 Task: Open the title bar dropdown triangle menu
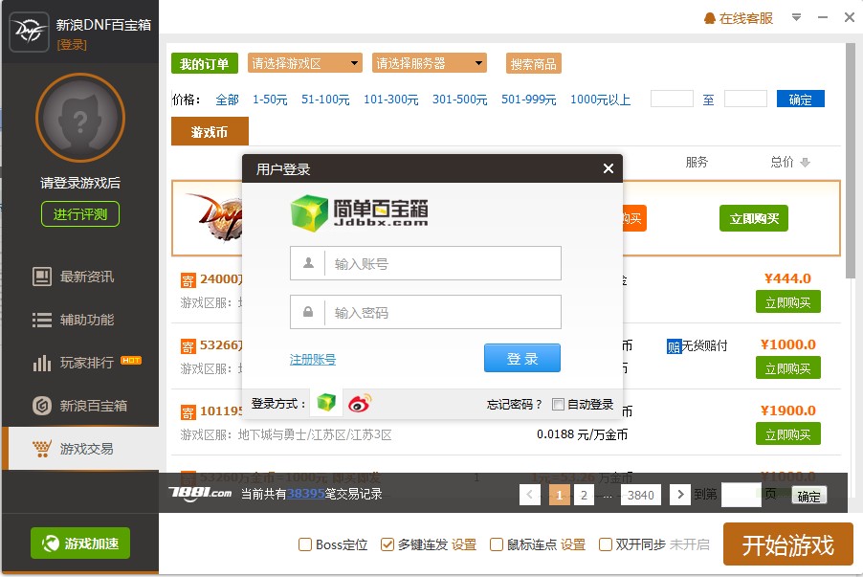coord(796,17)
